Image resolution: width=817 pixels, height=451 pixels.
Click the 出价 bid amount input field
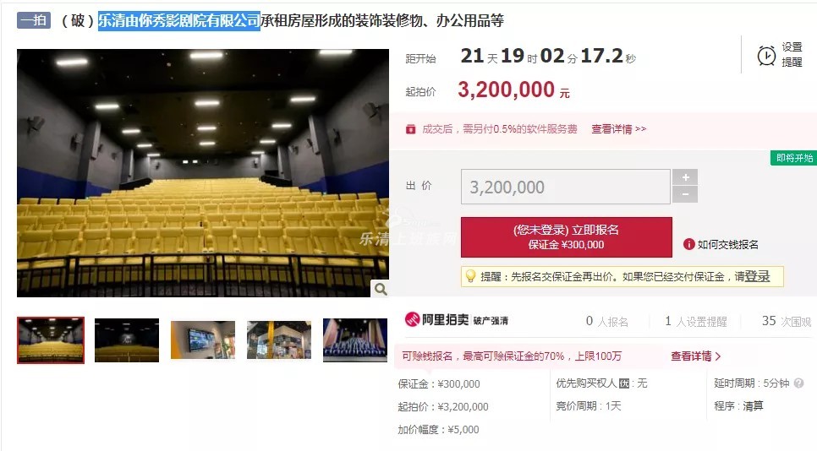[565, 187]
